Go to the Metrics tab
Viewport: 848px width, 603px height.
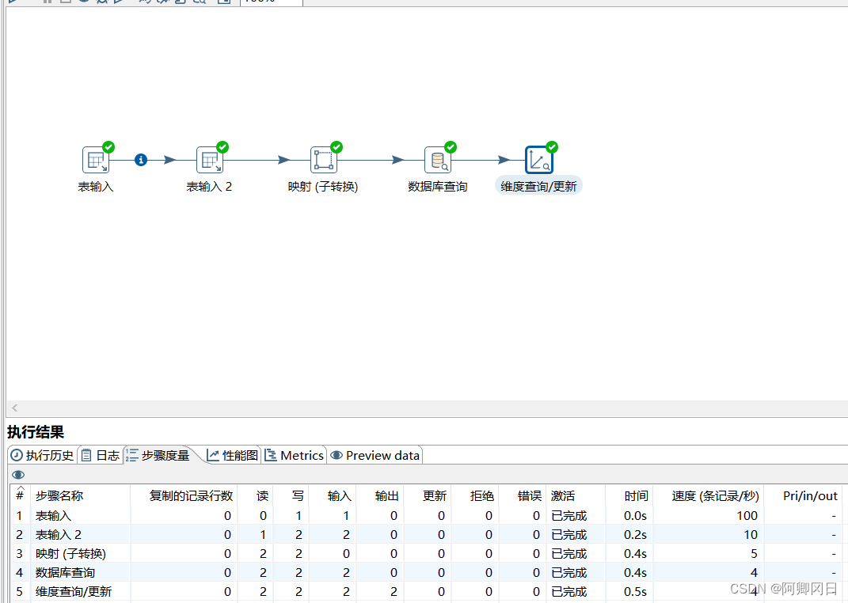[x=294, y=456]
